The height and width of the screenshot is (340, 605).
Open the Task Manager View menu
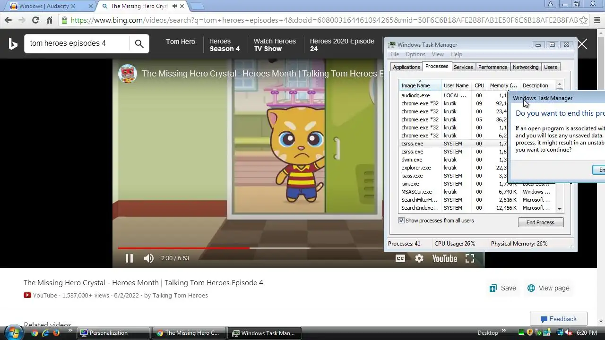(x=438, y=54)
